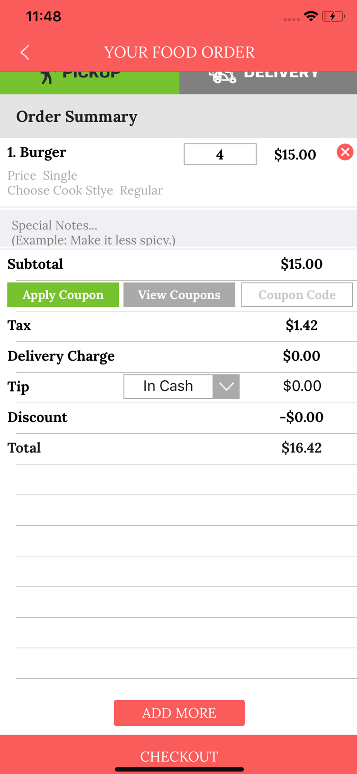Screen dimensions: 357x774
Task: Tap the battery charging icon
Action: pos(333,17)
